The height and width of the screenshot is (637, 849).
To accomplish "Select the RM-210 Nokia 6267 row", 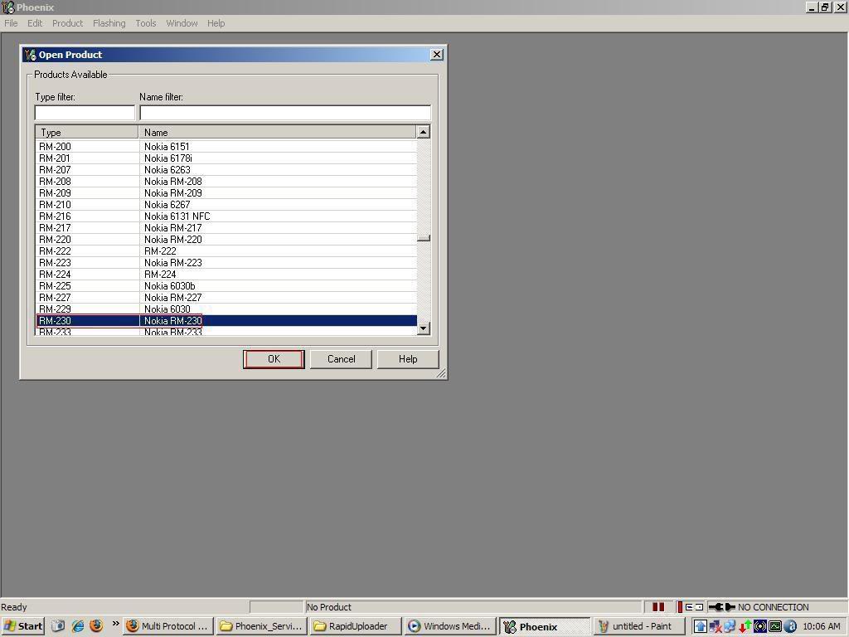I will coord(226,205).
